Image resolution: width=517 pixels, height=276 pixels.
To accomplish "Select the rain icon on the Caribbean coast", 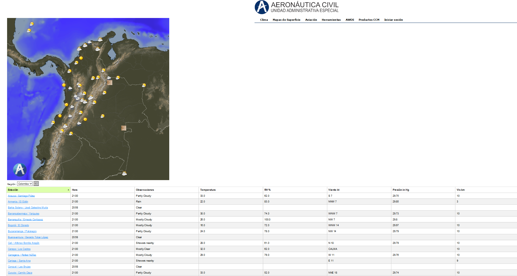I will (89, 43).
